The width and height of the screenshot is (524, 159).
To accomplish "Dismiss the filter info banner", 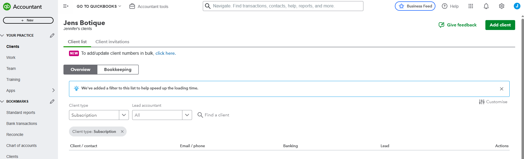I will [502, 89].
